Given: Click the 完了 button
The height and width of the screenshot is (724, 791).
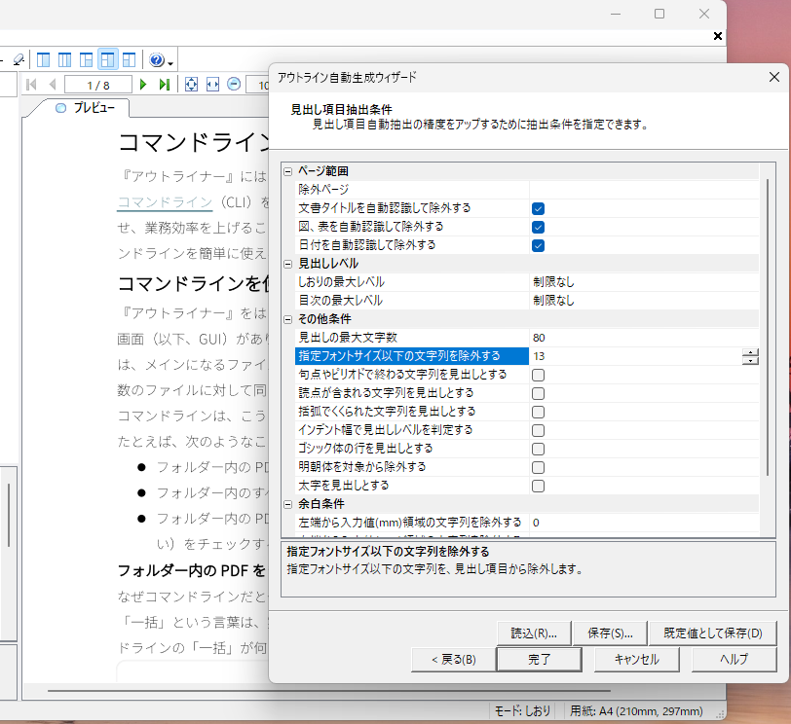Looking at the screenshot, I should [540, 660].
